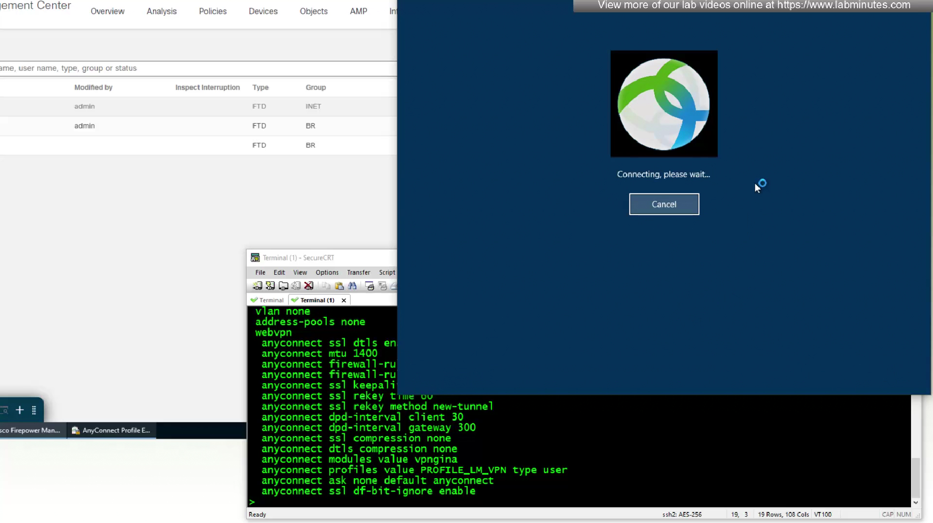This screenshot has width=933, height=523.
Task: Click the grid dots drag handle icon
Action: tap(34, 410)
